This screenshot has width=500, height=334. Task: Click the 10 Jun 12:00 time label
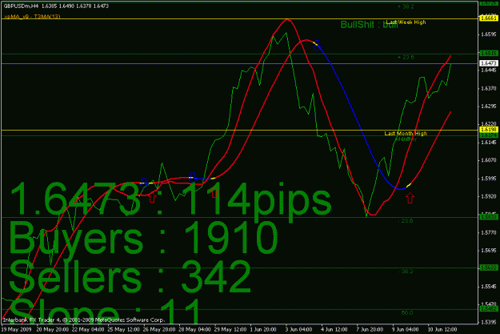[x=442, y=329]
